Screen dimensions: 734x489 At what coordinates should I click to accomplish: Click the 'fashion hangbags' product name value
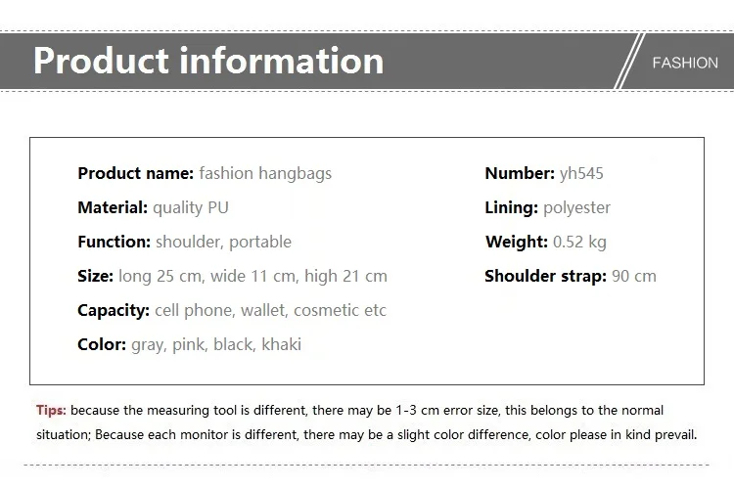pos(265,174)
